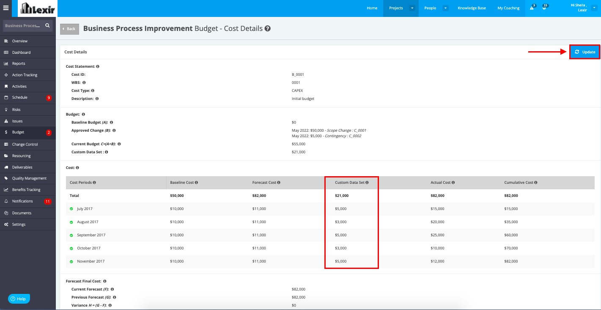Click green check icon for August 2017
601x310 pixels.
click(x=71, y=222)
